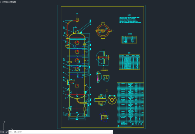
Task: Open command line customize wrench menu
Action: pyautogui.click(x=6, y=132)
